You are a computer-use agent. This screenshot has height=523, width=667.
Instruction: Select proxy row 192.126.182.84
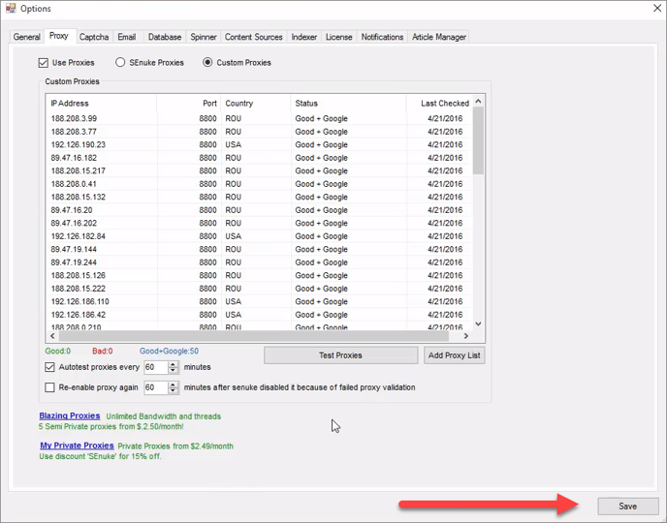(x=260, y=236)
